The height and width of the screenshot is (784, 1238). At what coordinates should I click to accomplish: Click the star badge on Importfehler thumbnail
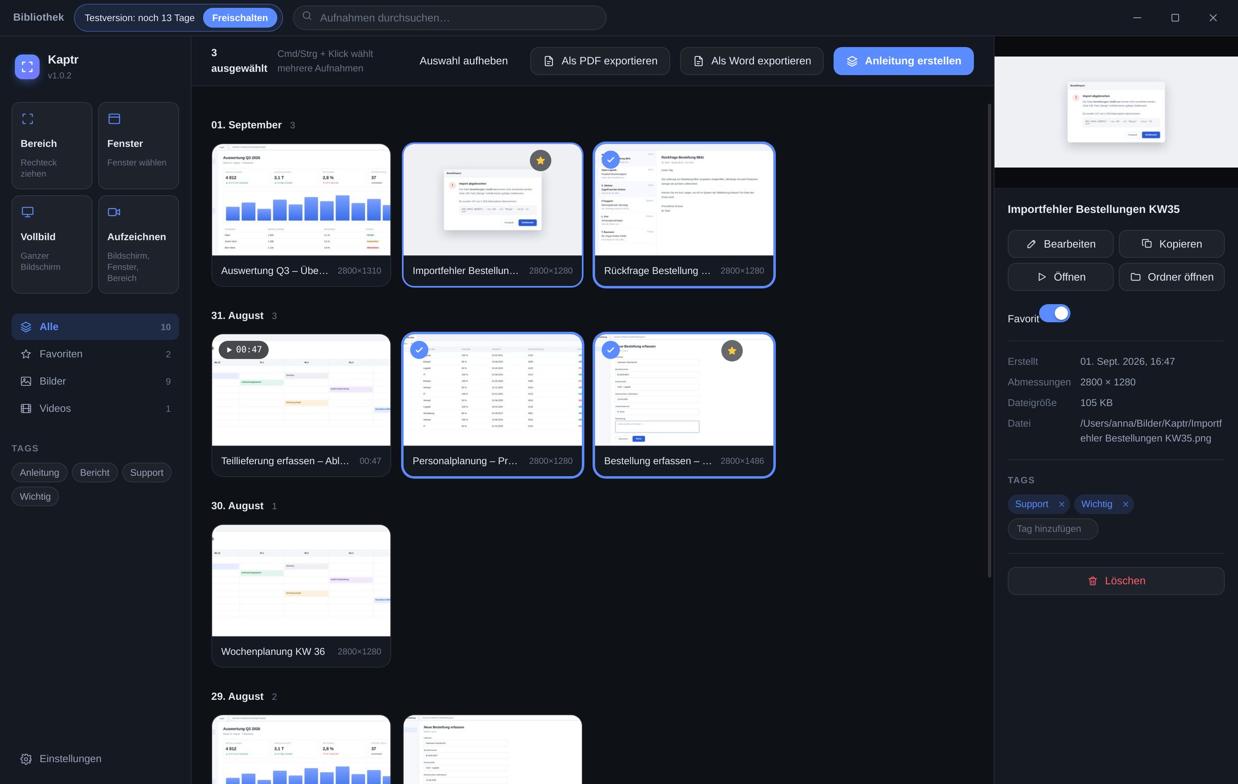[540, 160]
